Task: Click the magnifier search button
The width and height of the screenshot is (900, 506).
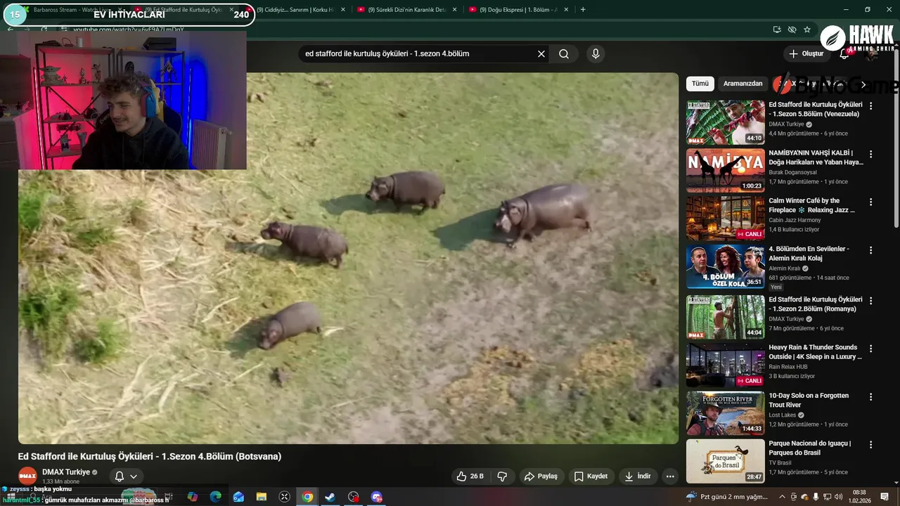Action: pos(564,53)
